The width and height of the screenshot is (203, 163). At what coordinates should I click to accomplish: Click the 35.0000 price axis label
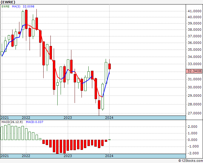[x=195, y=50]
